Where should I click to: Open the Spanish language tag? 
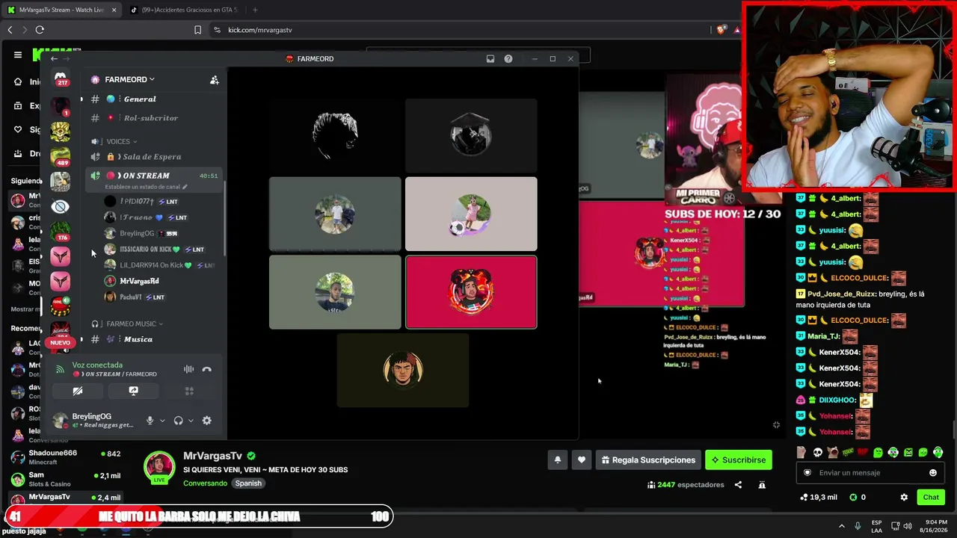click(248, 483)
